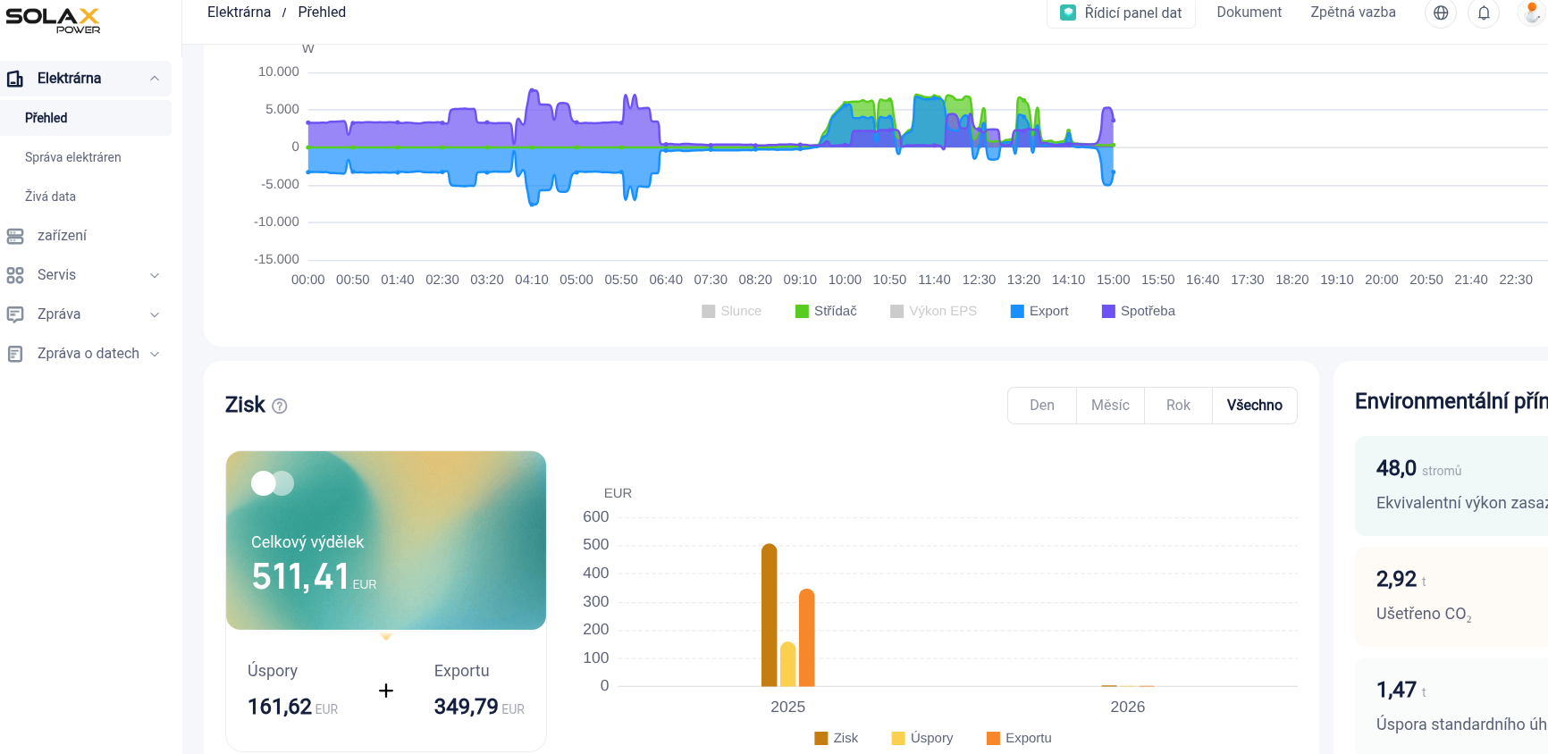
Task: Click the globe language icon
Action: (x=1441, y=13)
